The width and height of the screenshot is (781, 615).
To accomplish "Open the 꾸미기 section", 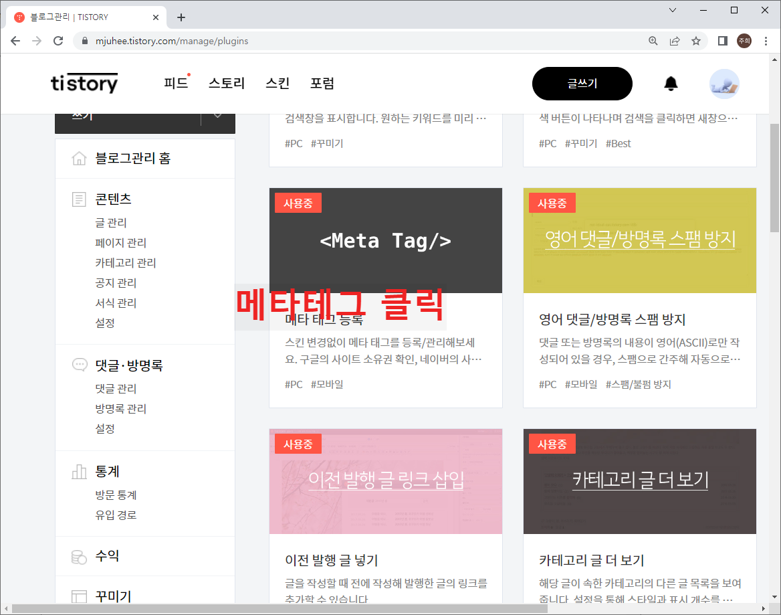I will 114,596.
